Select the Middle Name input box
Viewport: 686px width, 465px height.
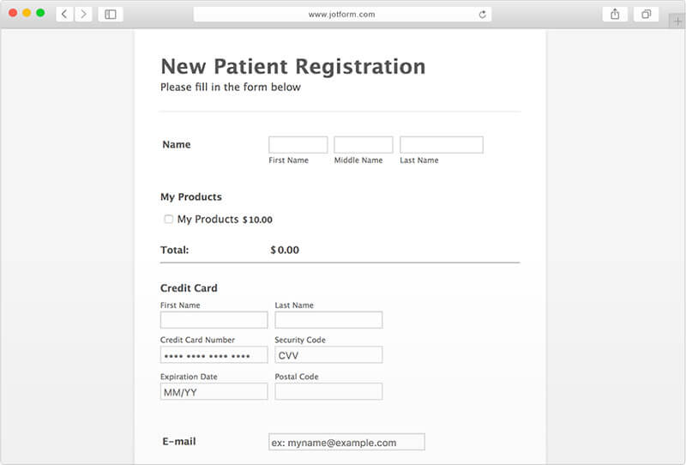click(363, 145)
